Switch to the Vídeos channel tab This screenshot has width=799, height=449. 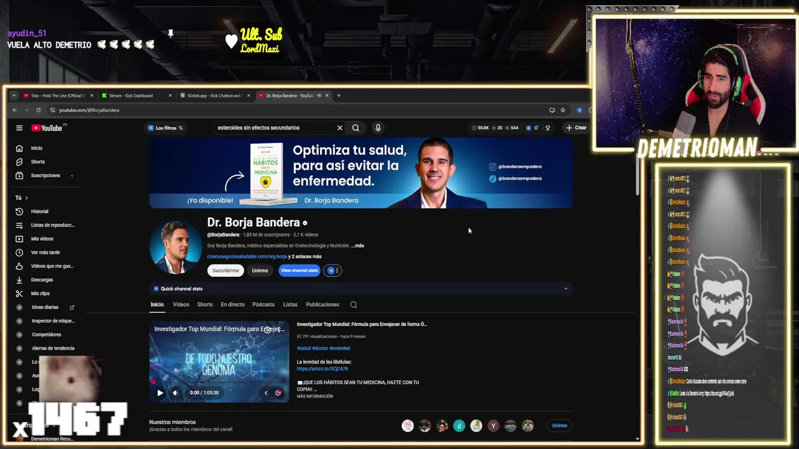181,305
